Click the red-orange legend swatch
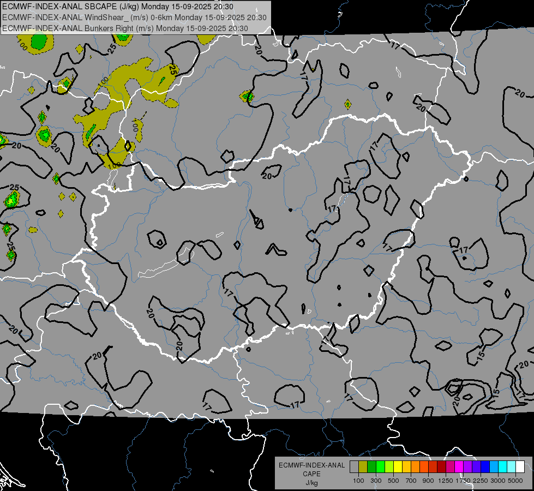This screenshot has height=491, width=534. pos(424,466)
